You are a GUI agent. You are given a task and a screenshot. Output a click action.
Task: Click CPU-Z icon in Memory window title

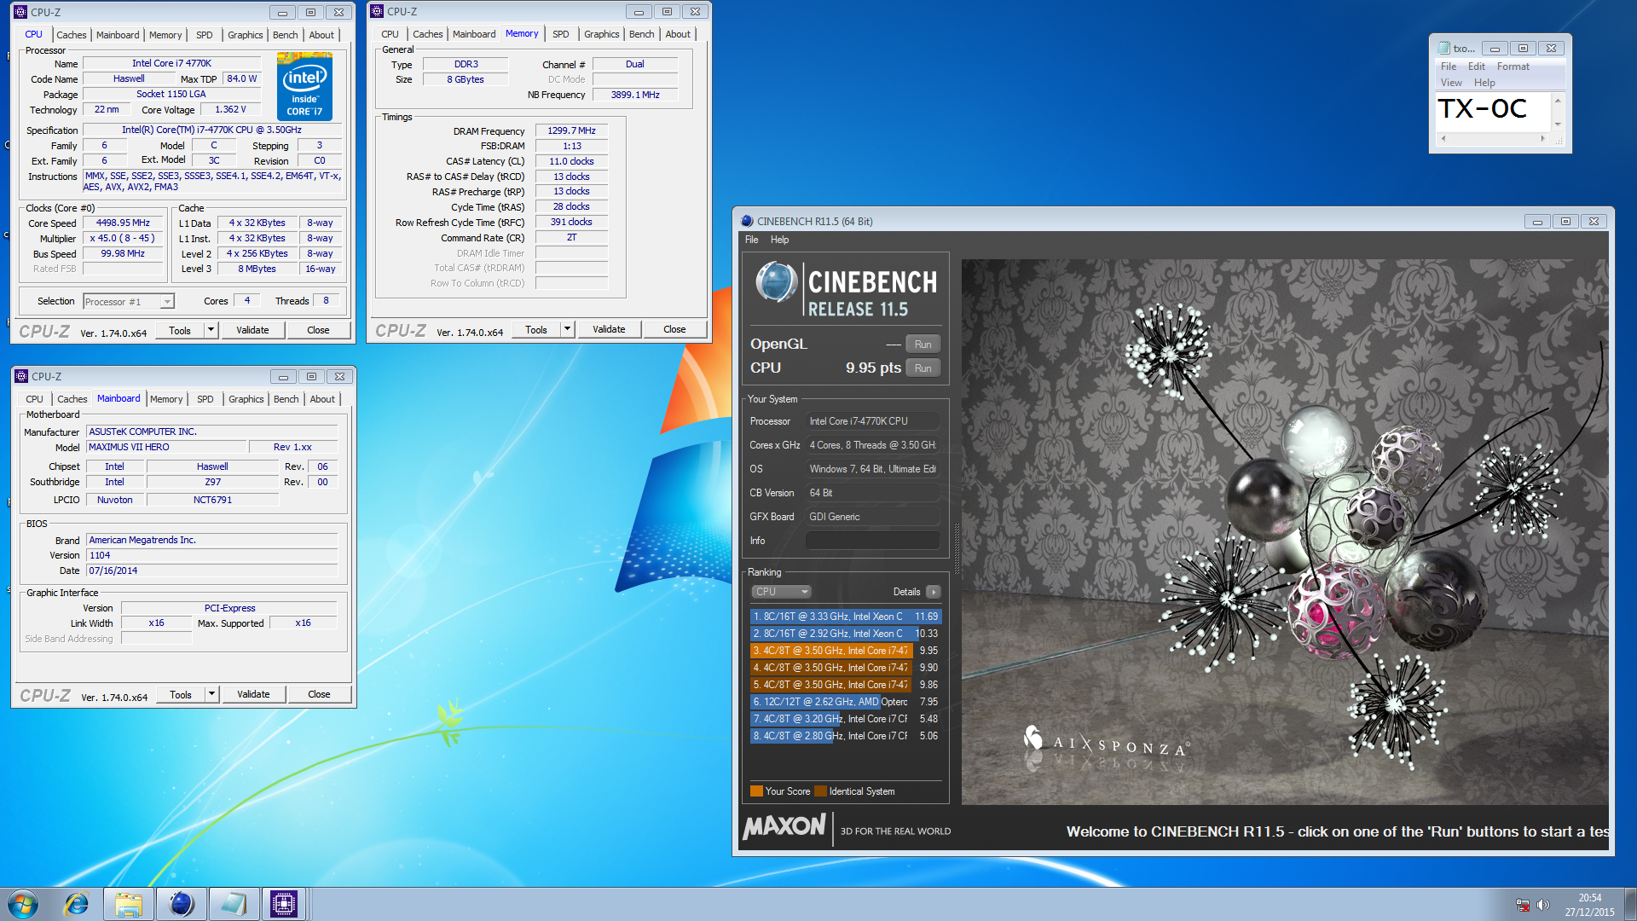coord(377,11)
